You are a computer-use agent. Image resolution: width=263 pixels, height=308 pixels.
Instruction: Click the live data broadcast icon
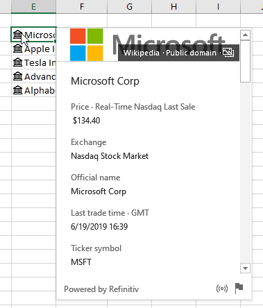click(222, 289)
